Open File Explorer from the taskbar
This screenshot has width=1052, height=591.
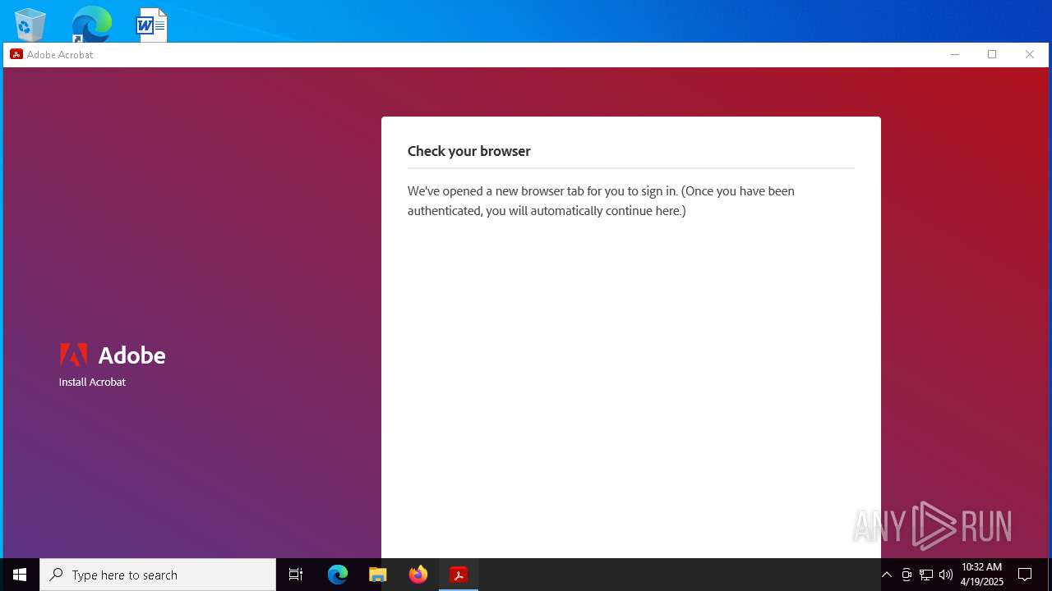click(378, 575)
